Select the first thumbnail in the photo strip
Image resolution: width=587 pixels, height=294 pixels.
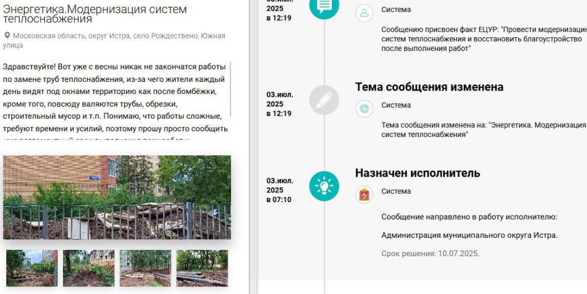pos(32,268)
